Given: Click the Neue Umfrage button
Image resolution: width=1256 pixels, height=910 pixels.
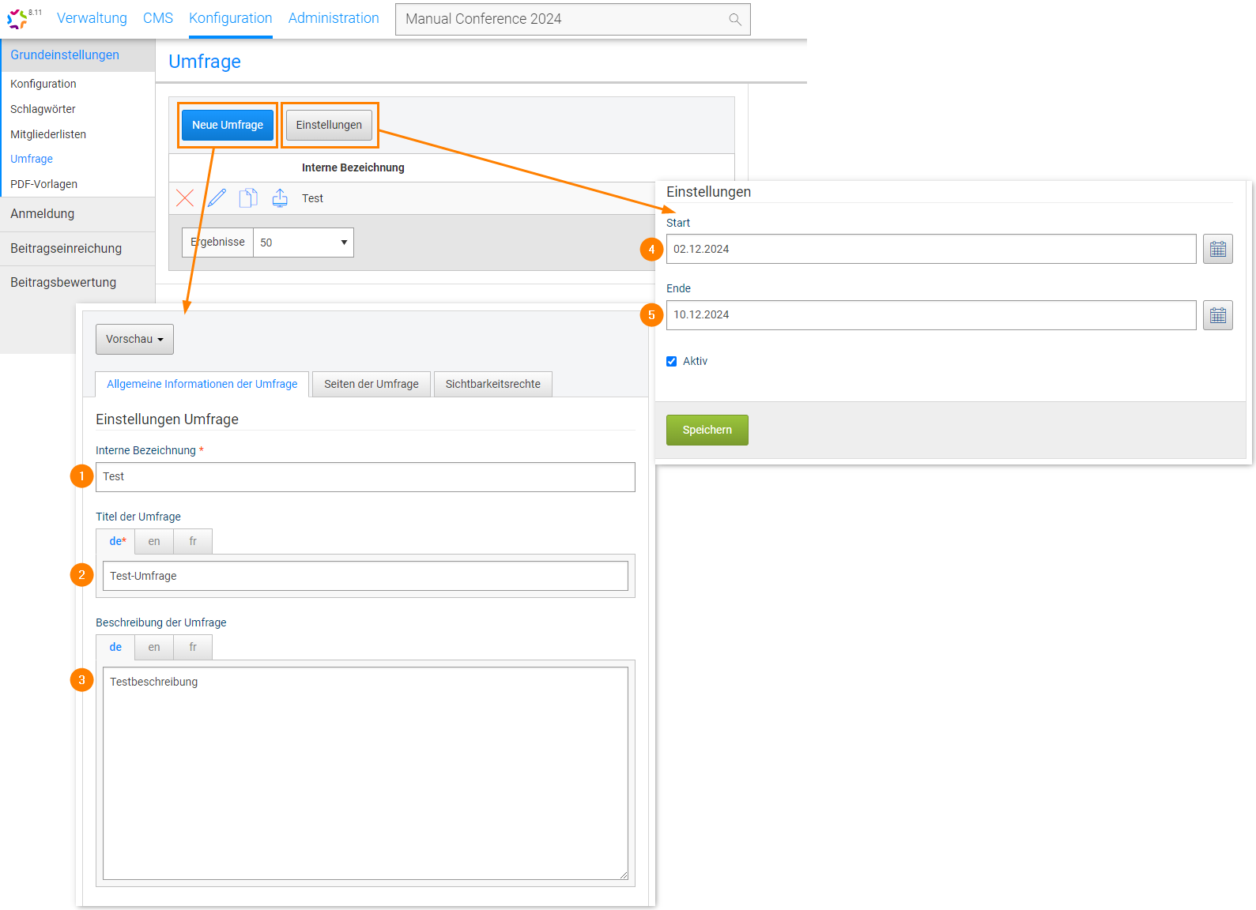Looking at the screenshot, I should tap(228, 125).
